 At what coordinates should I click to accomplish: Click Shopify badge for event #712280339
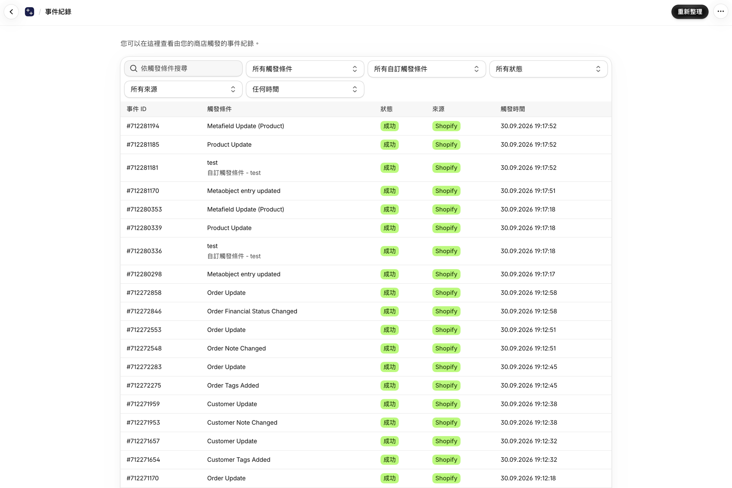(446, 228)
